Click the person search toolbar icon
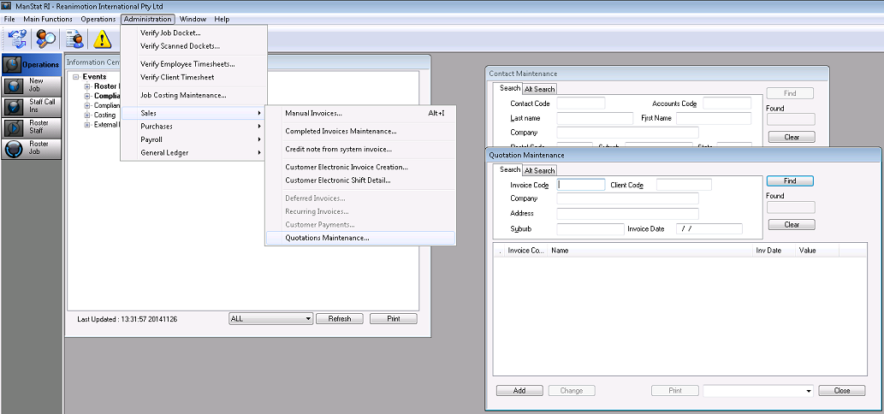Image resolution: width=884 pixels, height=414 pixels. tap(45, 38)
